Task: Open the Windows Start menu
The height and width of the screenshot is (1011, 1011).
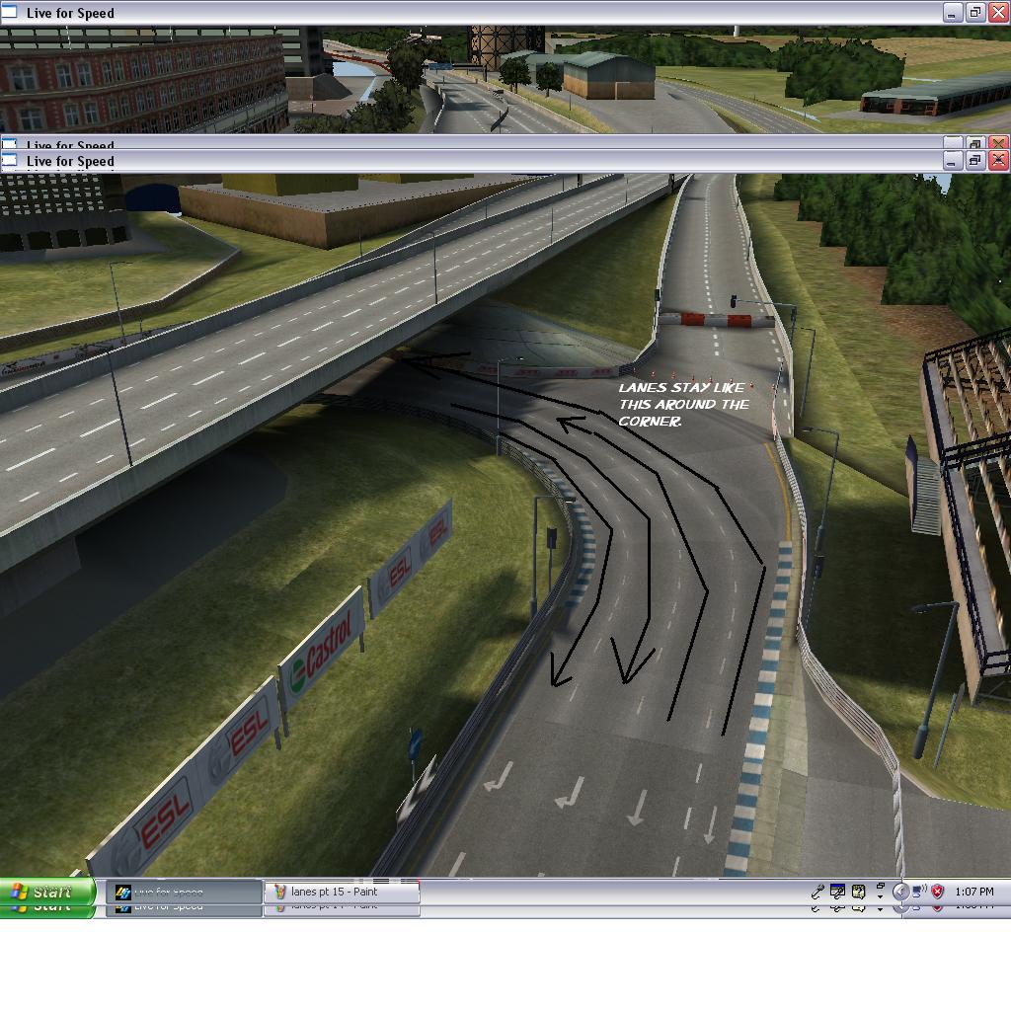Action: click(47, 892)
